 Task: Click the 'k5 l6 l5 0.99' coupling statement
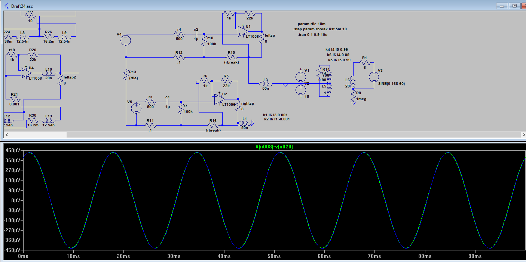click(339, 60)
